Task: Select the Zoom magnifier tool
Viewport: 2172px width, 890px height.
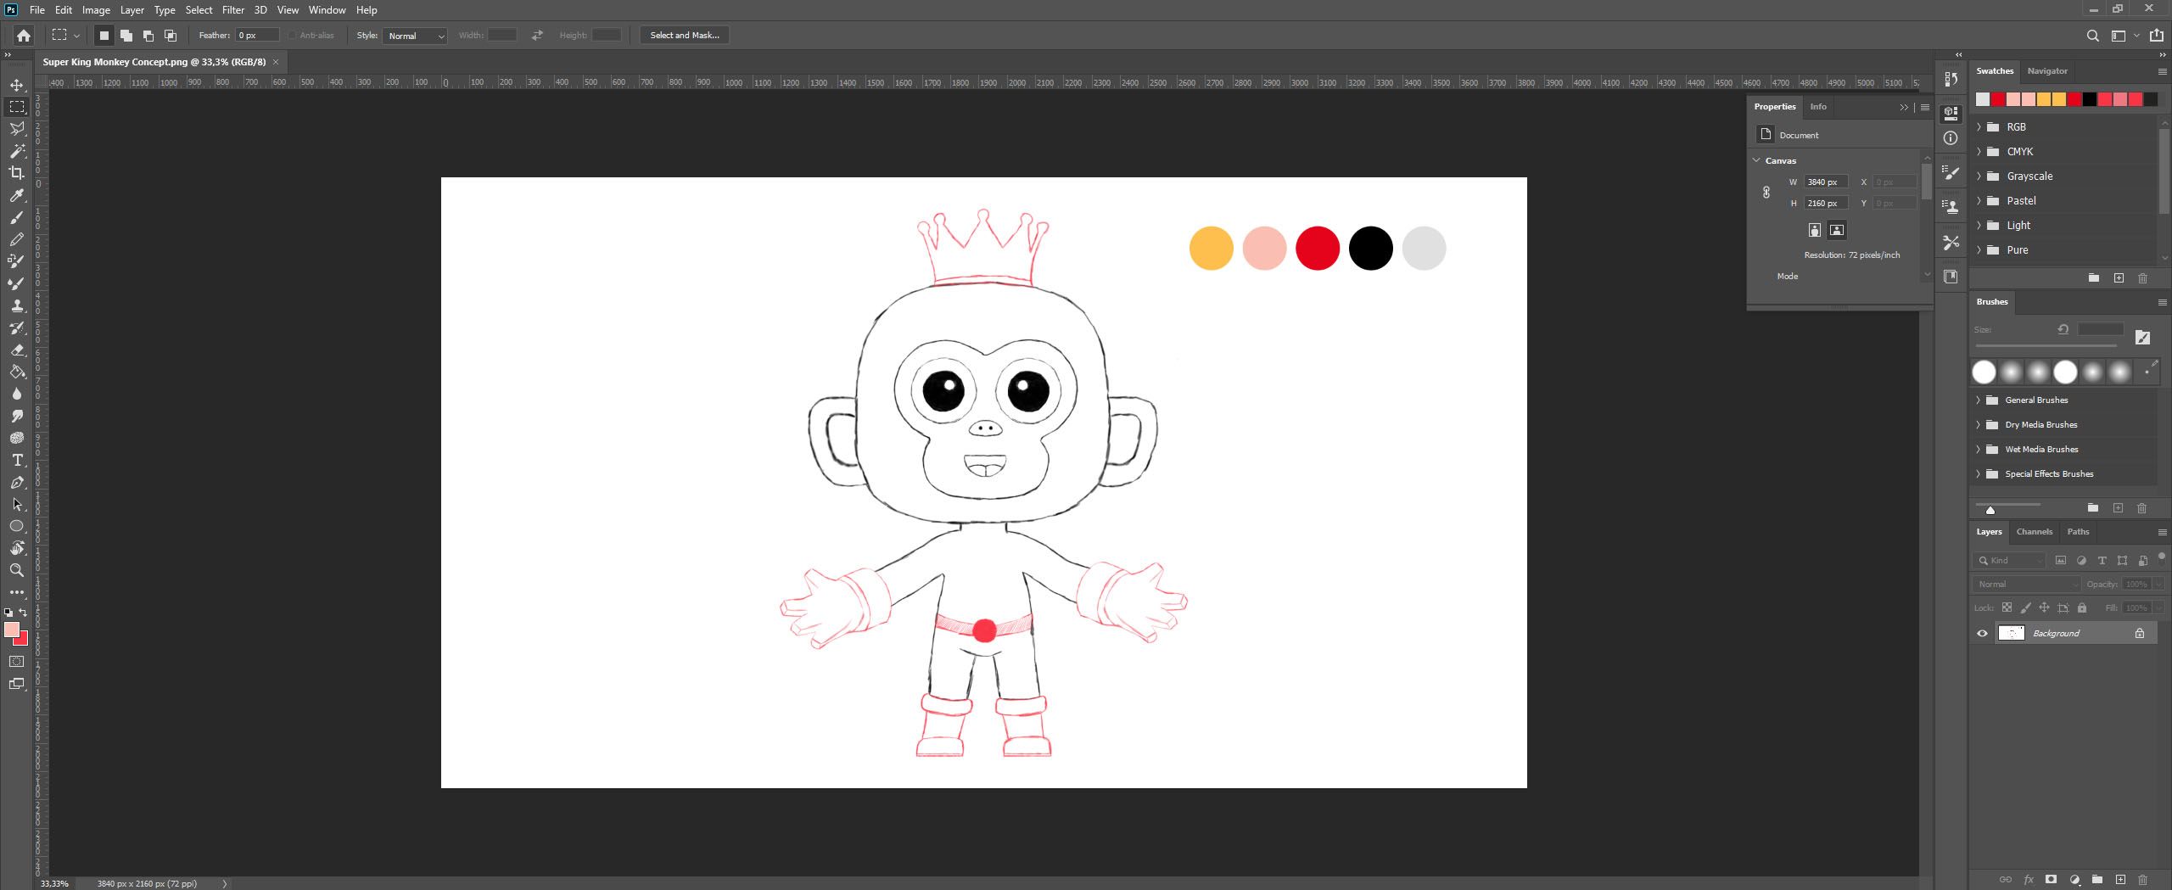Action: (x=16, y=570)
